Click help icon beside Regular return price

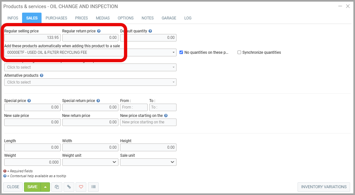point(99,31)
